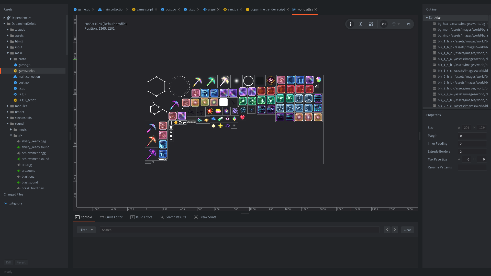Click the post.go cube icon in Assets
The image size is (491, 276).
pos(15,82)
